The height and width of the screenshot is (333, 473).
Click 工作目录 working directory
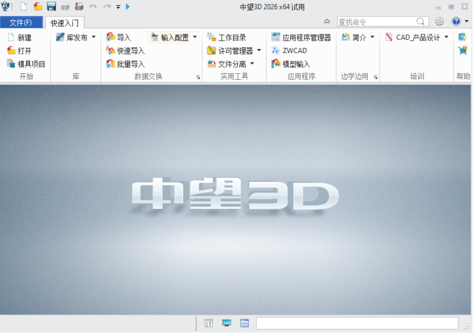[x=226, y=37]
